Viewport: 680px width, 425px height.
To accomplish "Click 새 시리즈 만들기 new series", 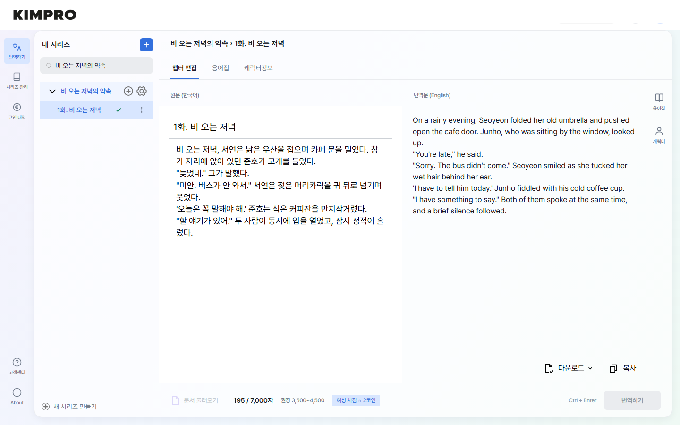I will tap(69, 407).
